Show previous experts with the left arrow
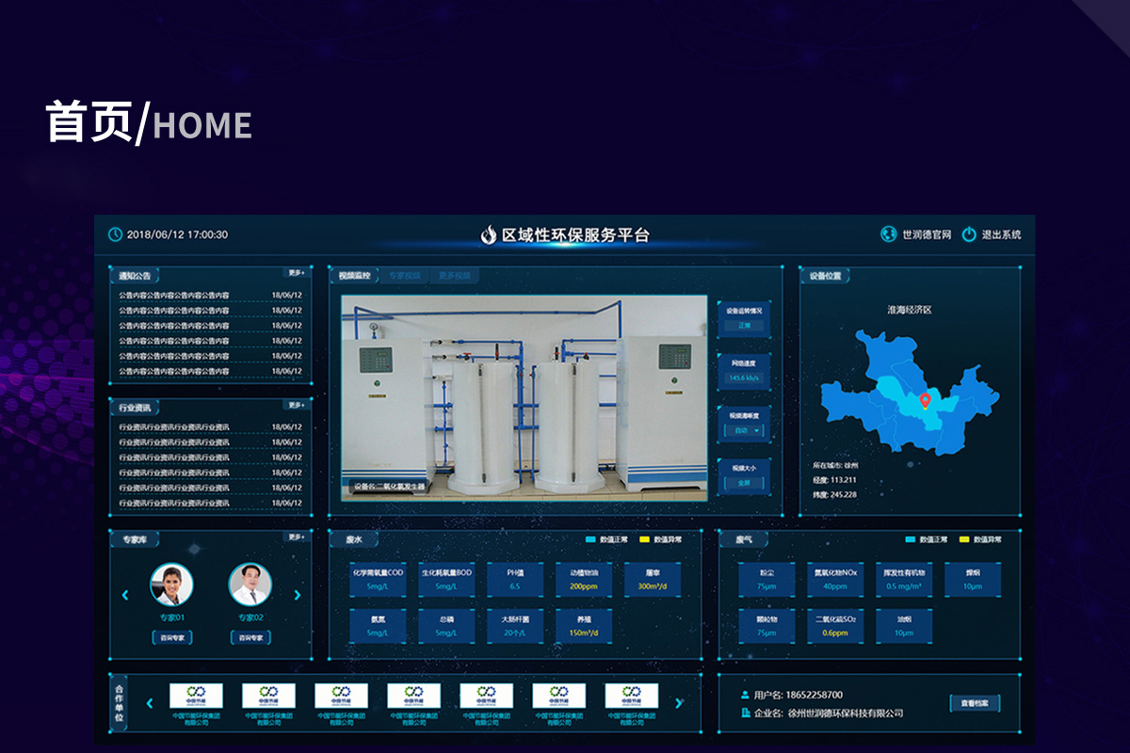The height and width of the screenshot is (753, 1130). pyautogui.click(x=125, y=595)
